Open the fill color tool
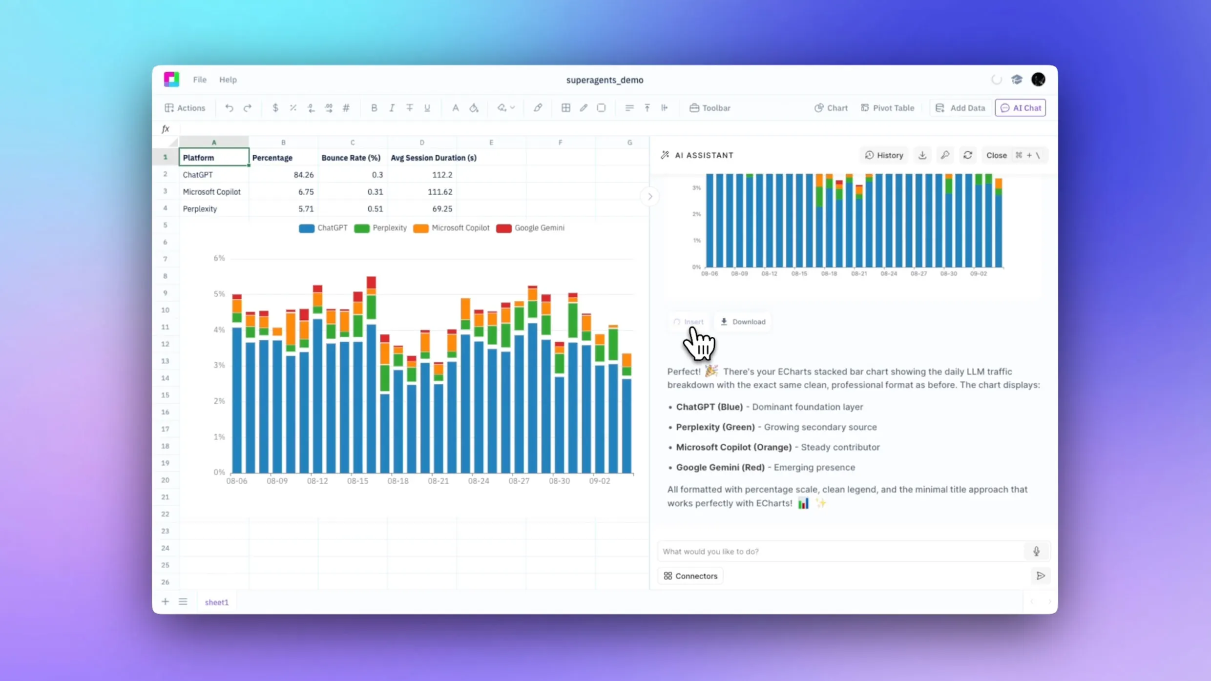This screenshot has width=1211, height=681. click(474, 108)
